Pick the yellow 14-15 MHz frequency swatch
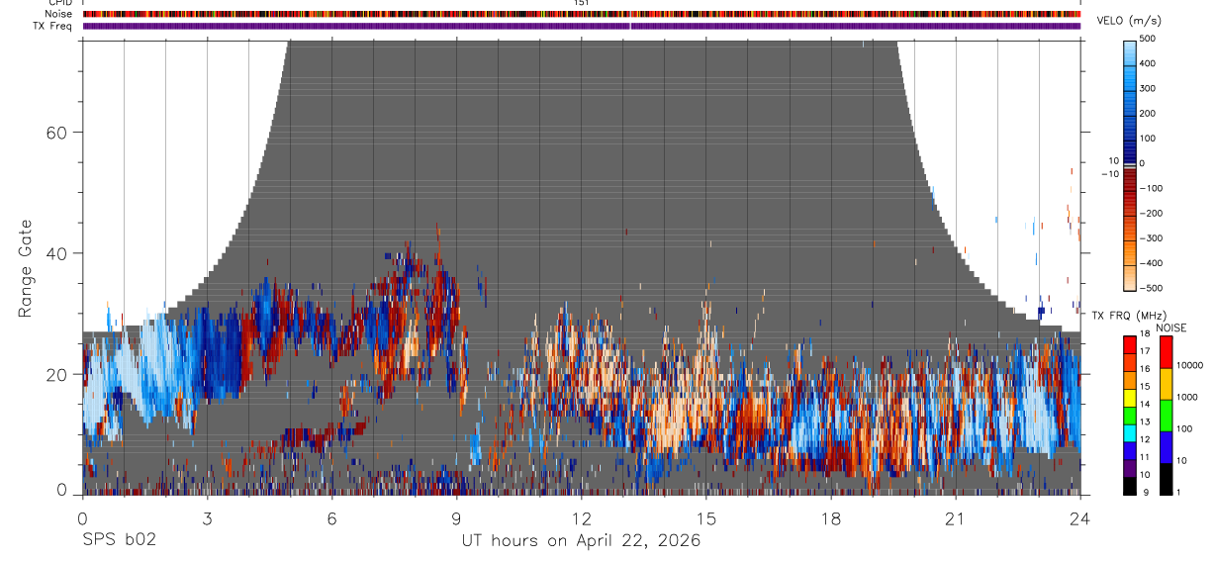Viewport: 1215px width, 561px height. coord(1130,398)
